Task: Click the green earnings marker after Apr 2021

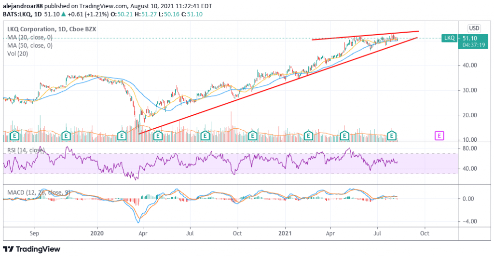Action: click(x=344, y=136)
